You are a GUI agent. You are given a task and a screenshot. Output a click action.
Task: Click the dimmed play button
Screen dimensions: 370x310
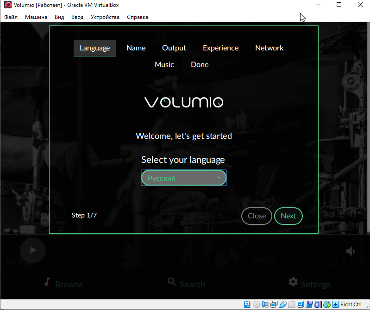pyautogui.click(x=32, y=250)
